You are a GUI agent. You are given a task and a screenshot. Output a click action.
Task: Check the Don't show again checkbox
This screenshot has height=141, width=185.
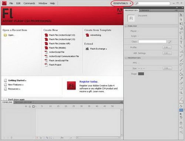5,99
